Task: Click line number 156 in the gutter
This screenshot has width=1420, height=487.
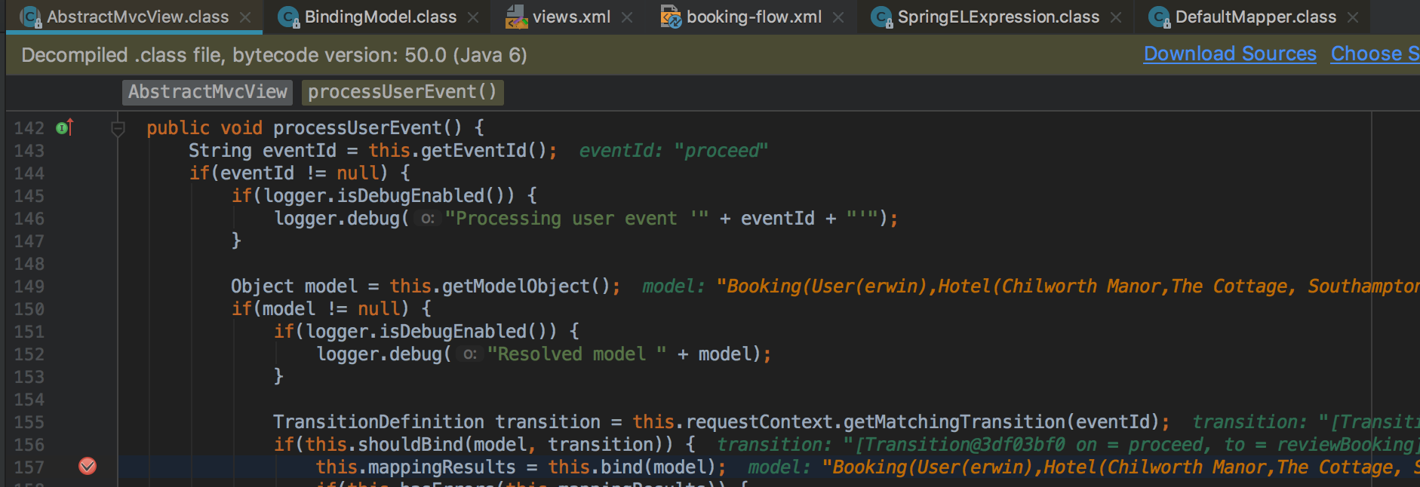Action: pyautogui.click(x=29, y=445)
